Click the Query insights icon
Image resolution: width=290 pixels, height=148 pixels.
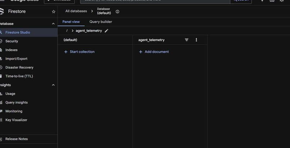pyautogui.click(x=1, y=102)
